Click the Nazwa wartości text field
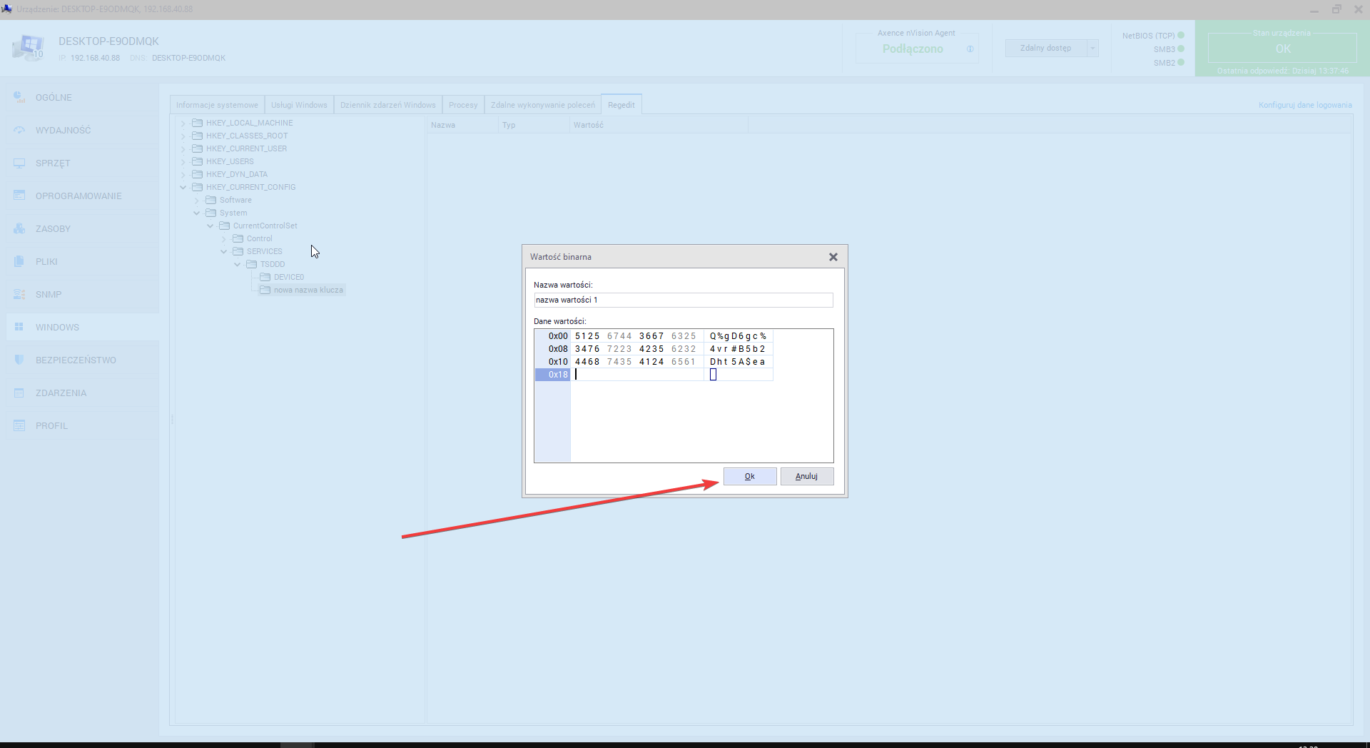Viewport: 1370px width, 748px height. click(x=683, y=300)
